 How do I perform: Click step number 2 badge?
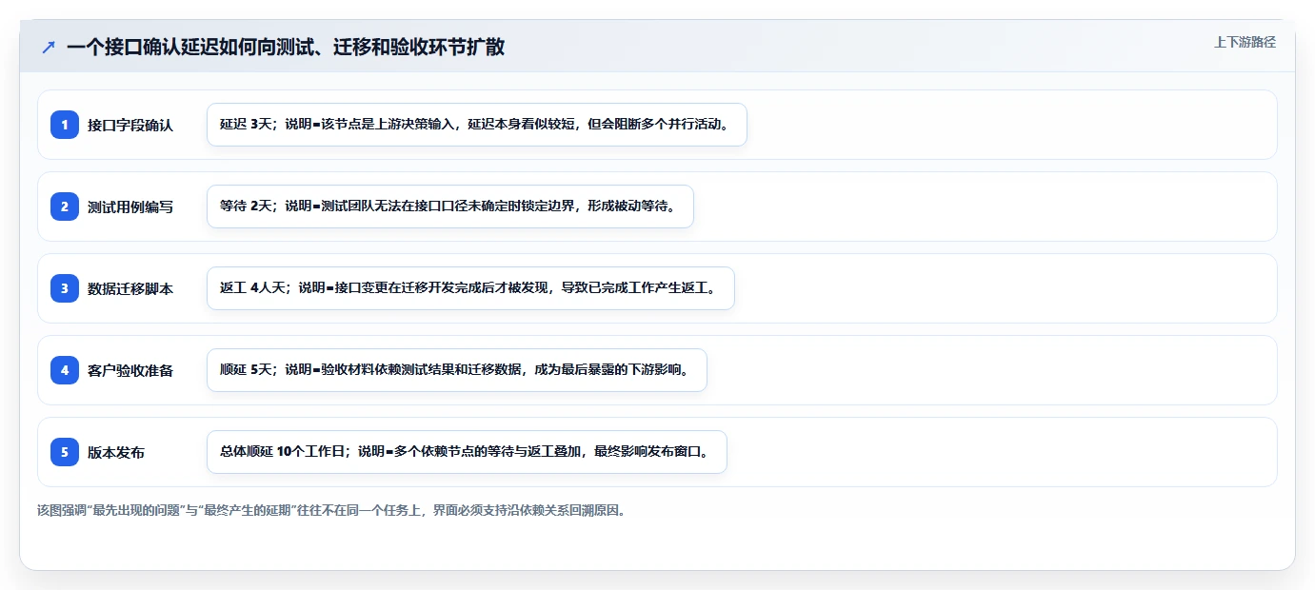65,206
